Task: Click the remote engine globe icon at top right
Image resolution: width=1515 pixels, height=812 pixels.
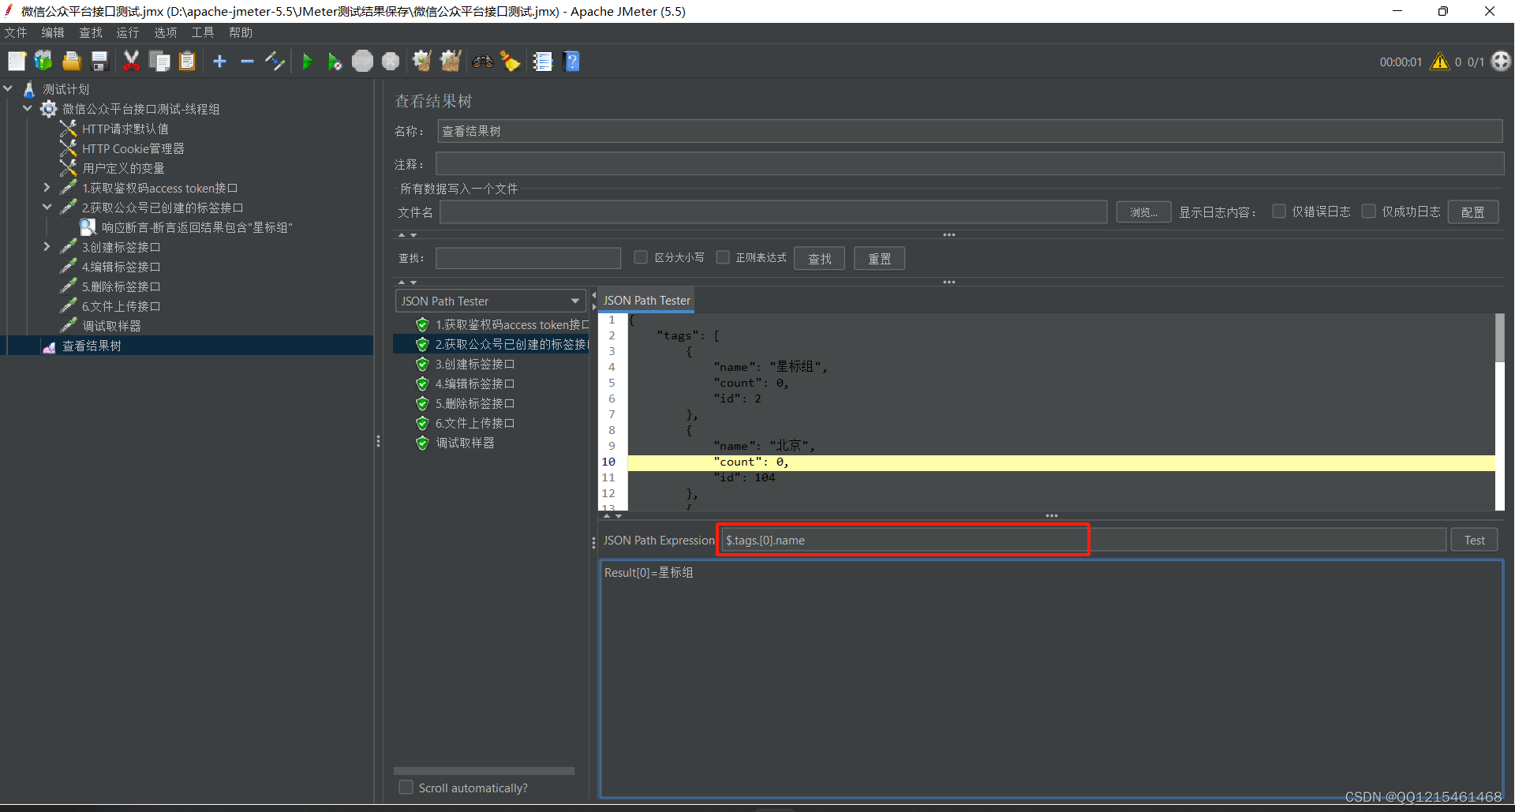Action: (1501, 62)
